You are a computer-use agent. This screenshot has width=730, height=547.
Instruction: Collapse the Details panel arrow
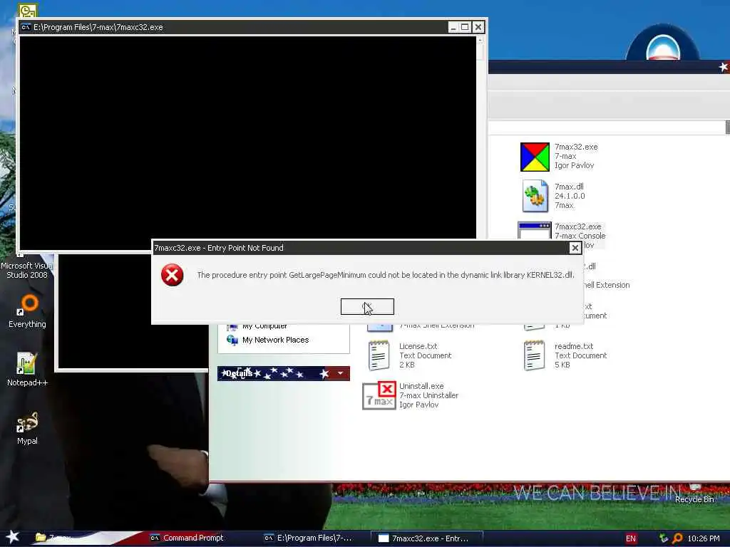tap(340, 373)
